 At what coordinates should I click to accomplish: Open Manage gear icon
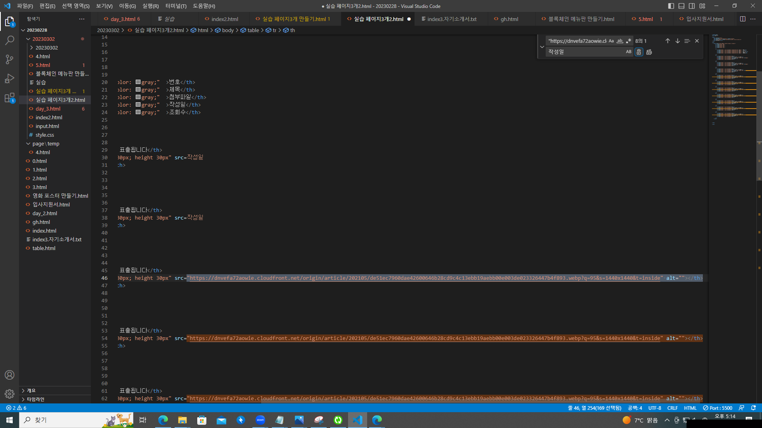pyautogui.click(x=10, y=394)
